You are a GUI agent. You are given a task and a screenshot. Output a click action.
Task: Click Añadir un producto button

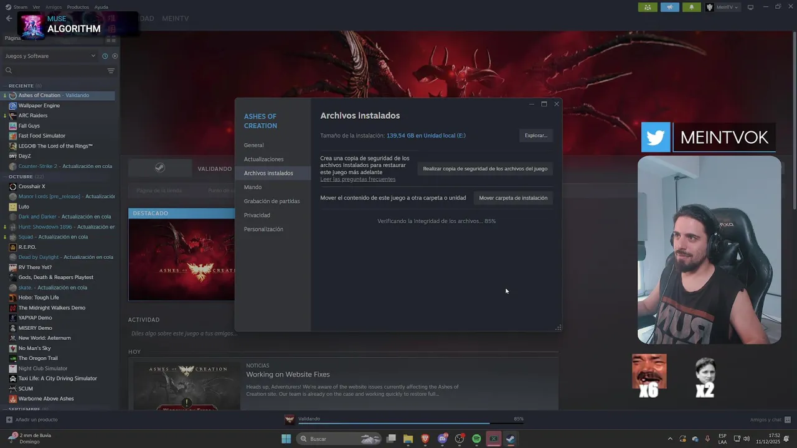[x=32, y=419]
